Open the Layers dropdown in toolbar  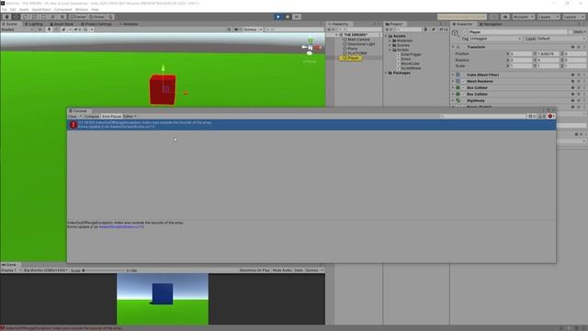(x=548, y=17)
